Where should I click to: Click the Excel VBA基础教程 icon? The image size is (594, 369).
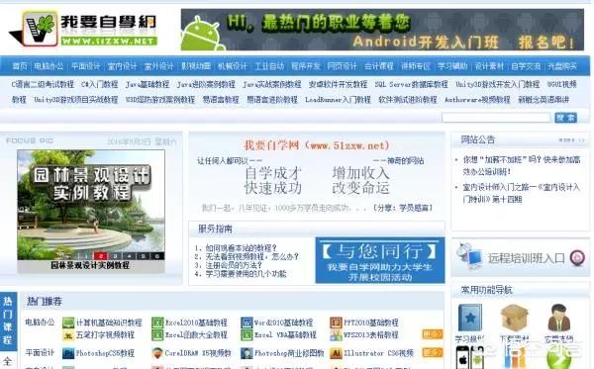tap(247, 335)
